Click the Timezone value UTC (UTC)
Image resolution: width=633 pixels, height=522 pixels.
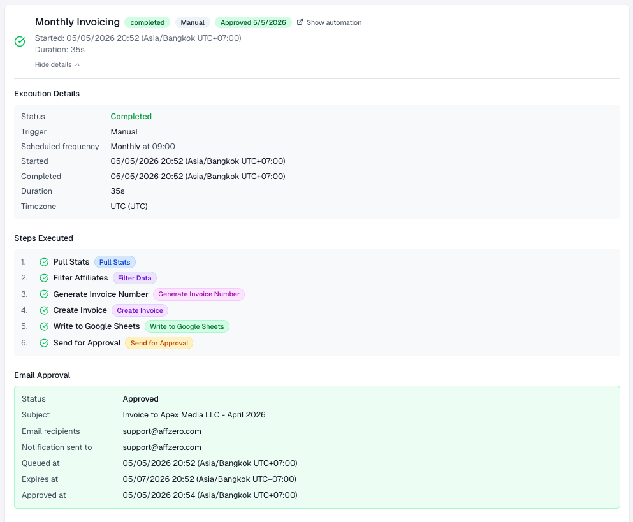coord(129,207)
